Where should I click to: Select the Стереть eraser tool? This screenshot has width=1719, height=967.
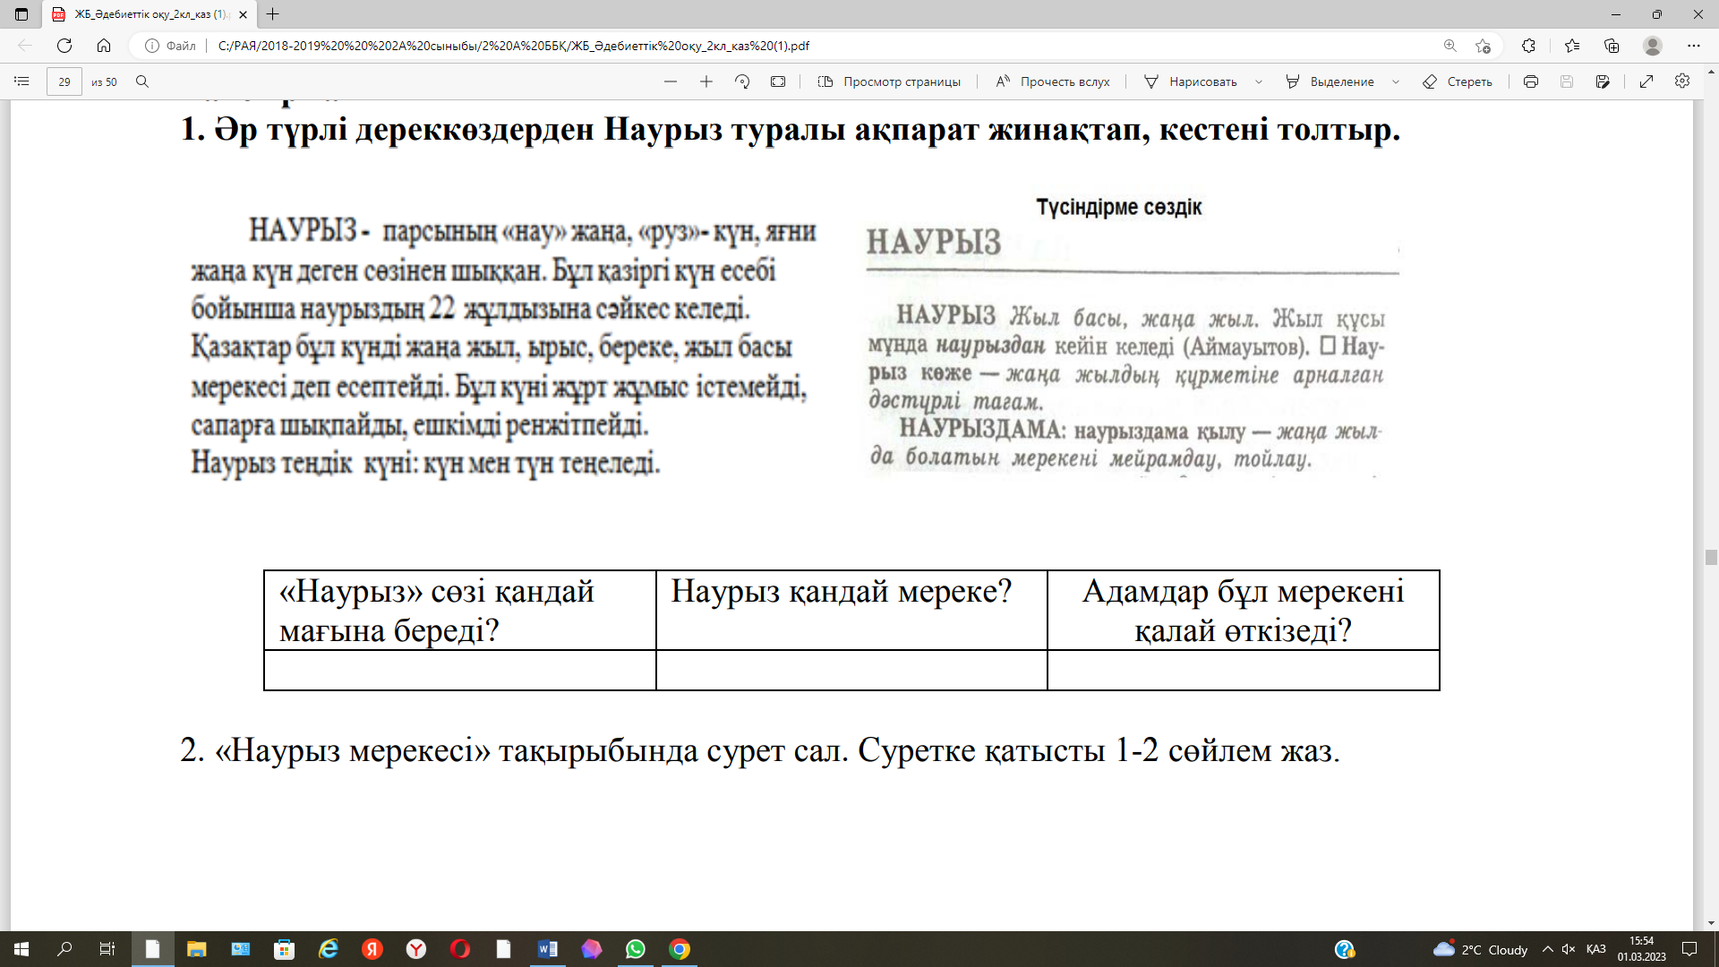(x=1458, y=81)
